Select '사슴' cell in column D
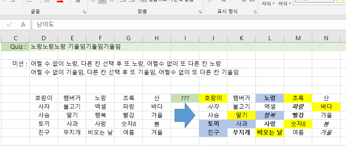Screen dimensions: 346x146 coord(44,115)
